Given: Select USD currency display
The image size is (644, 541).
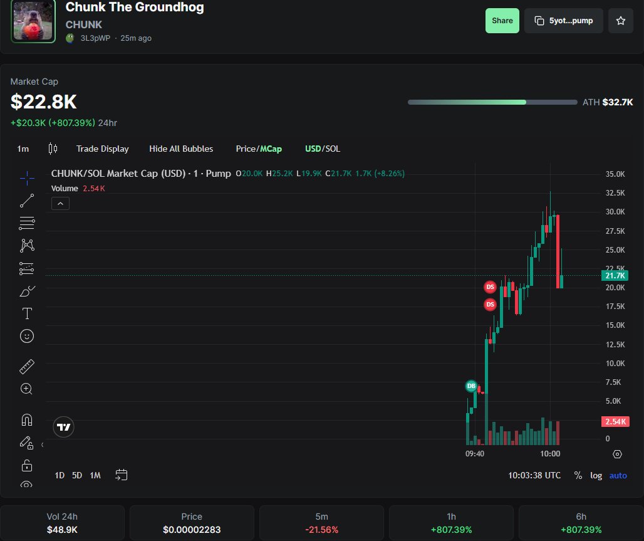Looking at the screenshot, I should 313,149.
